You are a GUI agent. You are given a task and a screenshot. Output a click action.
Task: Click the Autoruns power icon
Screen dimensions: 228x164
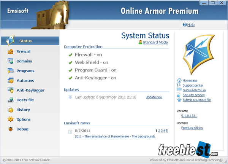click(11, 81)
